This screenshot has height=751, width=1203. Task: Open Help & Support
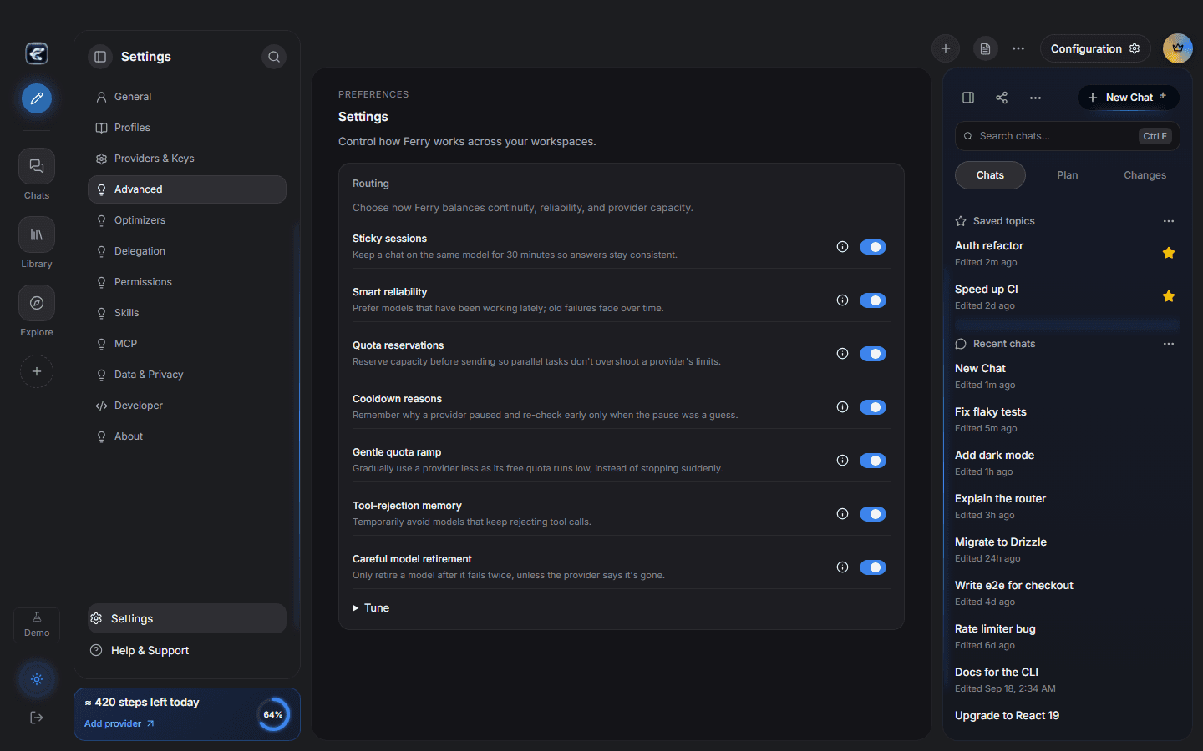click(x=187, y=650)
